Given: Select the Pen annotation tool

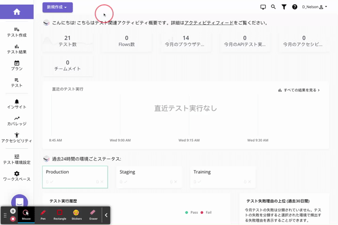Looking at the screenshot, I should click(43, 214).
